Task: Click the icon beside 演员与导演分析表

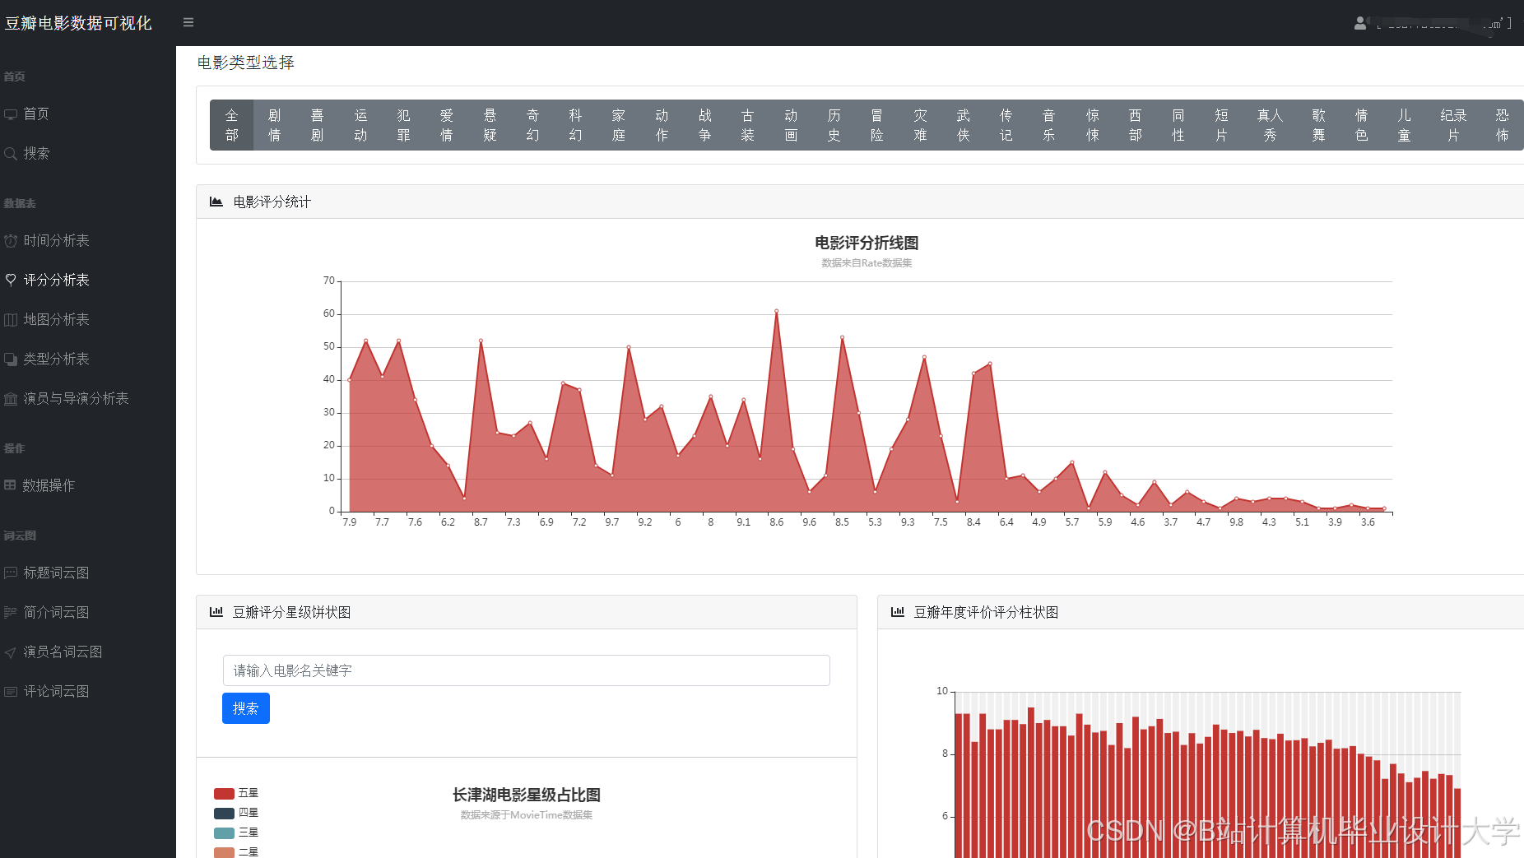Action: coord(11,399)
